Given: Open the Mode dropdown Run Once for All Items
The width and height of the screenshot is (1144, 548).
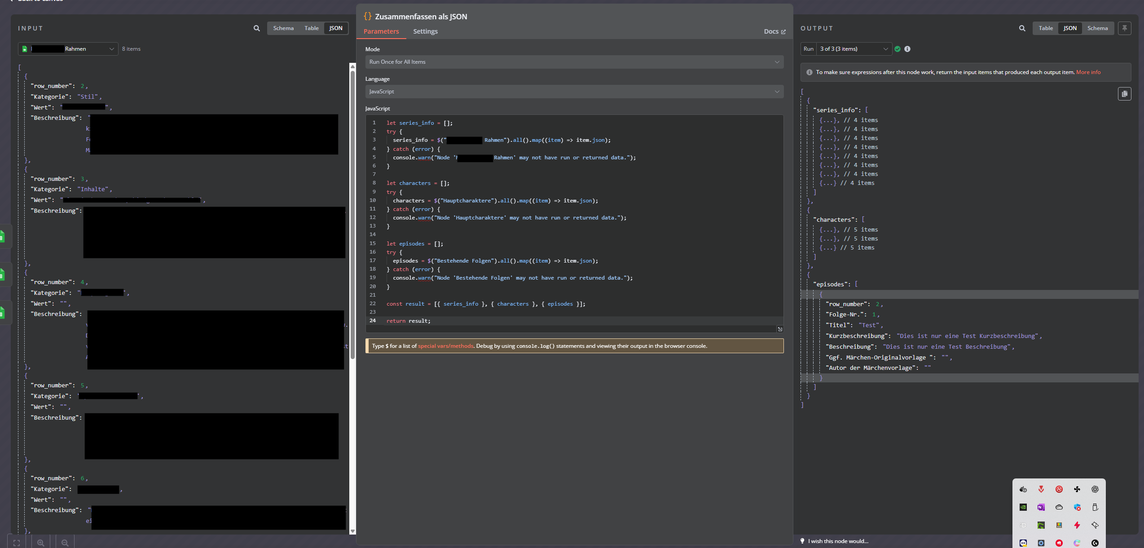Looking at the screenshot, I should point(574,62).
